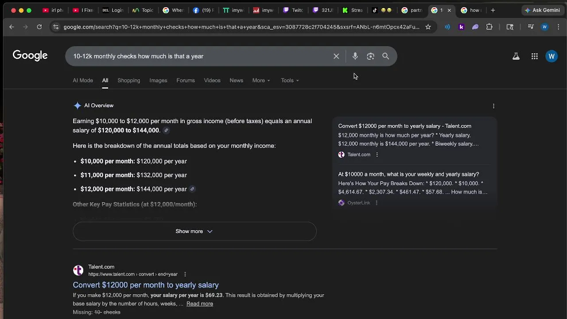Switch to the Images results tab
This screenshot has height=319, width=567.
[x=158, y=81]
